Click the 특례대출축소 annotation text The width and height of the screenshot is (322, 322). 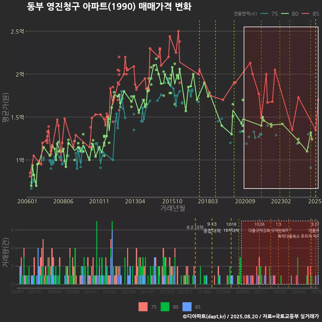289,236
